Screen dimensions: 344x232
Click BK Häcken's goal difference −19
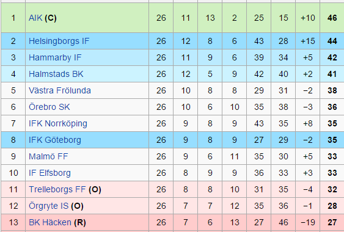[x=308, y=222]
